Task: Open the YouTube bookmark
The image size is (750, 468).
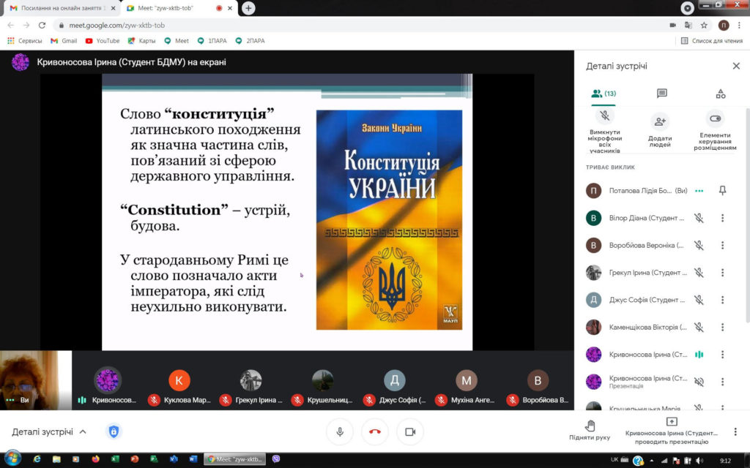Action: tap(103, 41)
